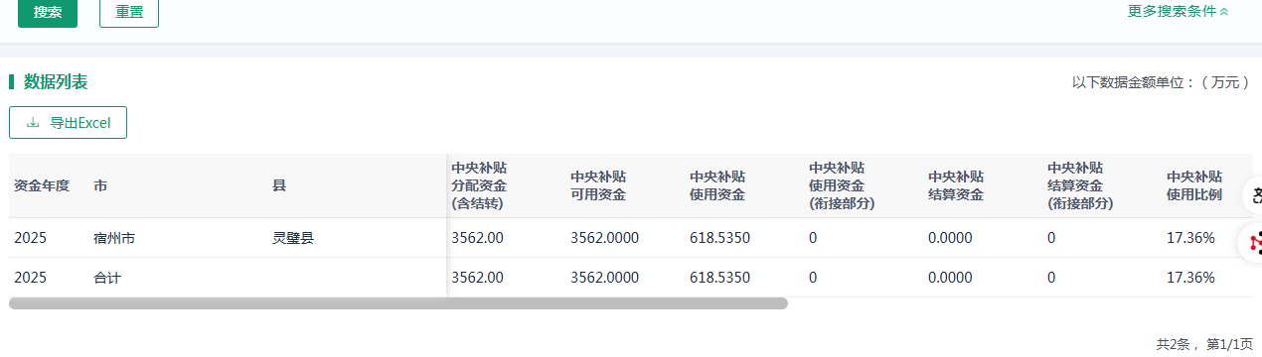
Task: Click the 县 column header
Action: [279, 185]
